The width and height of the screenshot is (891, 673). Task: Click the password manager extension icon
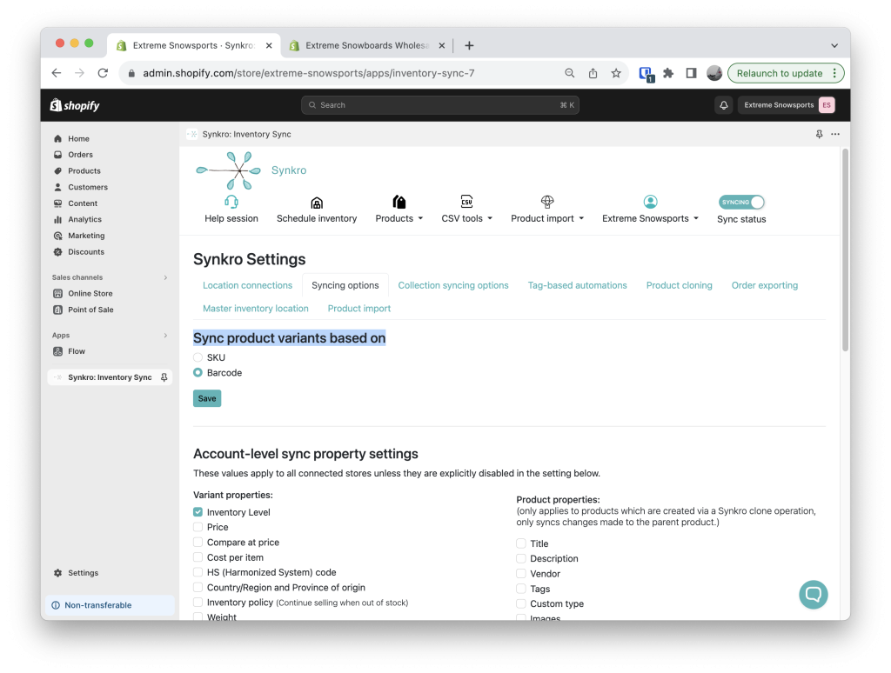[x=646, y=74]
